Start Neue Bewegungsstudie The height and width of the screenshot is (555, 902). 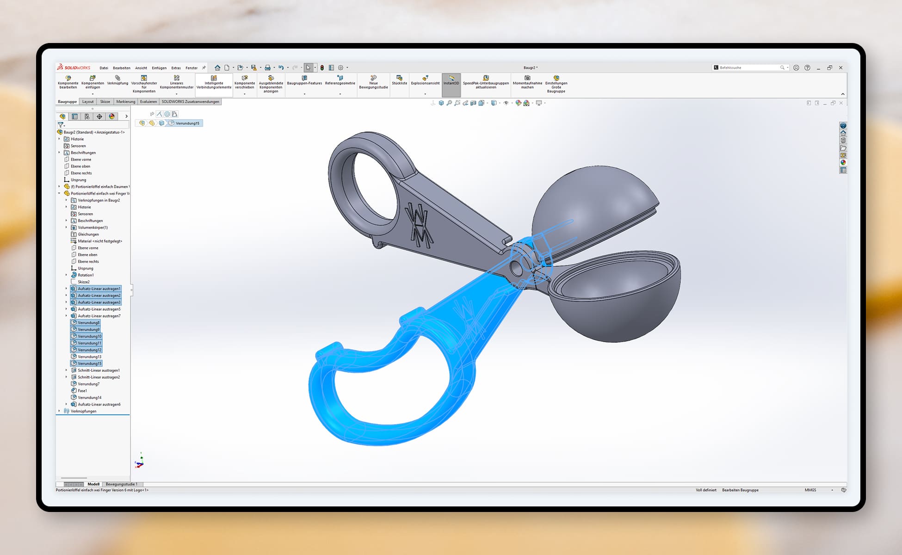pos(373,82)
